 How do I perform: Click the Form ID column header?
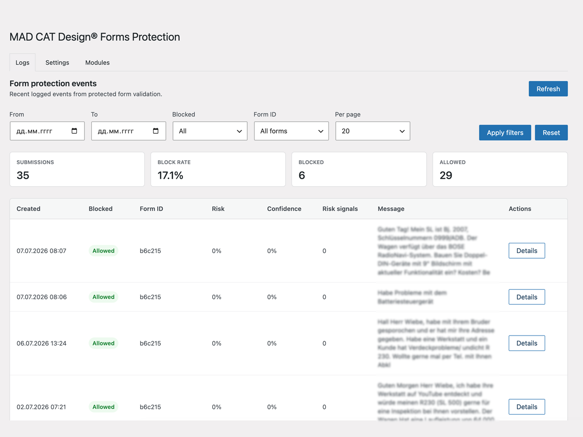pyautogui.click(x=152, y=209)
